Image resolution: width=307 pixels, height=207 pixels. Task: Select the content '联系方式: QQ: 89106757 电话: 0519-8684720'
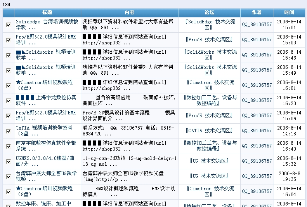128,131
